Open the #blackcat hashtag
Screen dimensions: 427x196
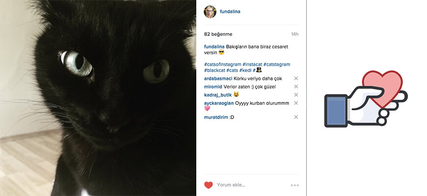coord(214,70)
